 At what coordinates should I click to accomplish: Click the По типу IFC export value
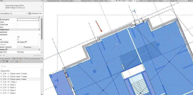[21, 52]
